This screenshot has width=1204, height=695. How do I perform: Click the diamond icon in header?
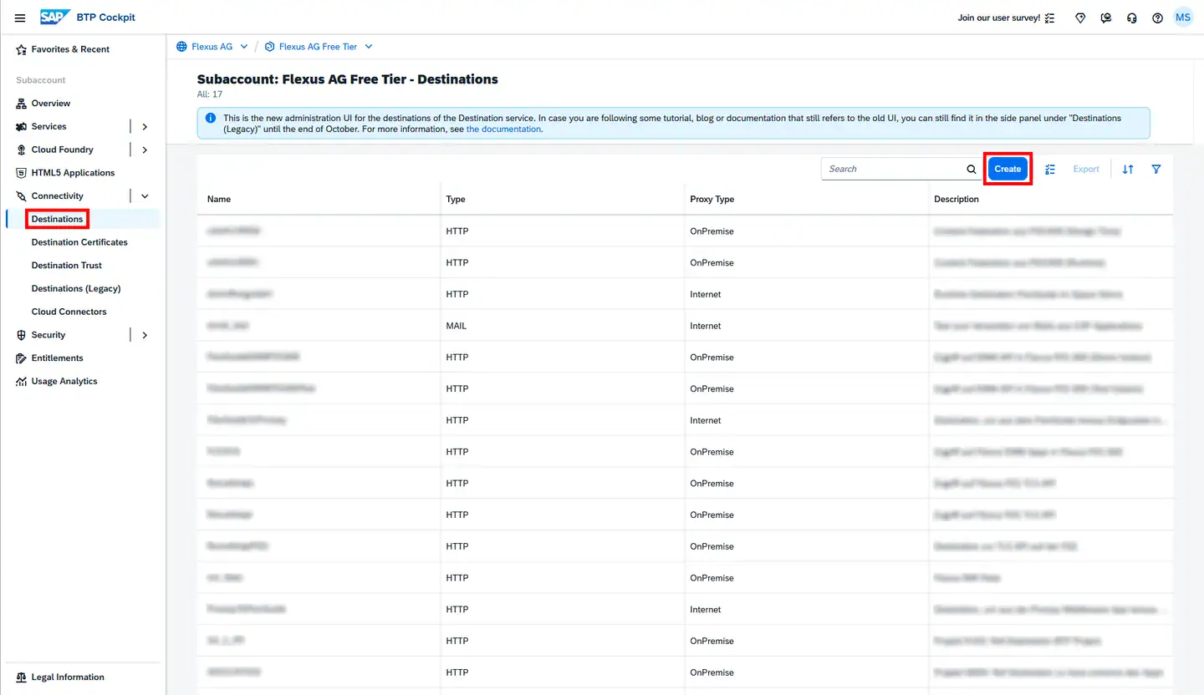(1080, 18)
